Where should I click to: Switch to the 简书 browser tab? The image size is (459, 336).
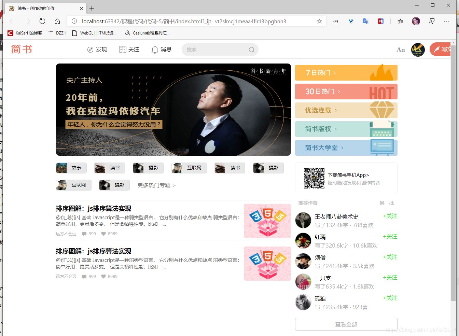[41, 8]
